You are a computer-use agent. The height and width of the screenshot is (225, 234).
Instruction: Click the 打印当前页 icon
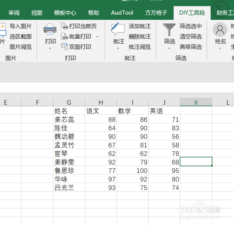click(x=64, y=26)
